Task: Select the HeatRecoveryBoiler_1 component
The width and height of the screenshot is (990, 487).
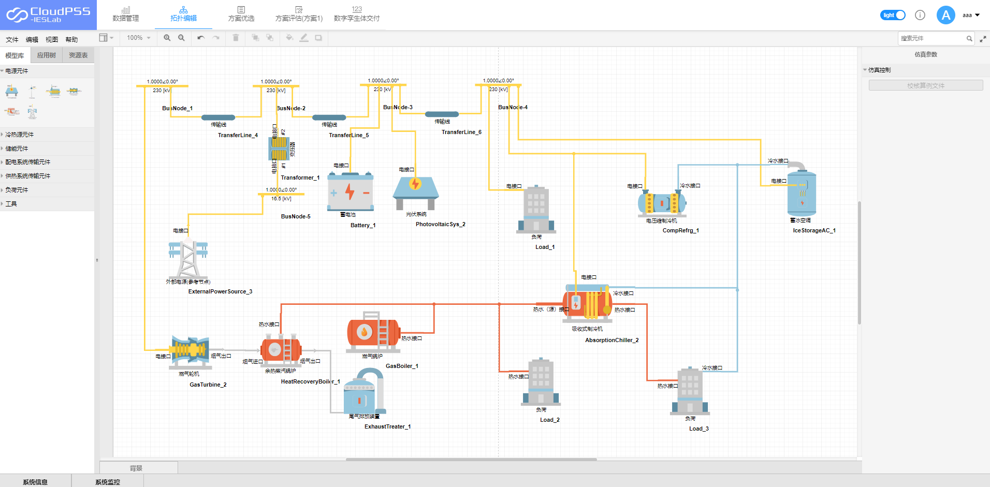Action: tap(281, 350)
